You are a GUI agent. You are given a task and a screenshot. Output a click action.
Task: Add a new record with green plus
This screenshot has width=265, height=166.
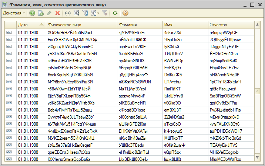(x=32, y=13)
